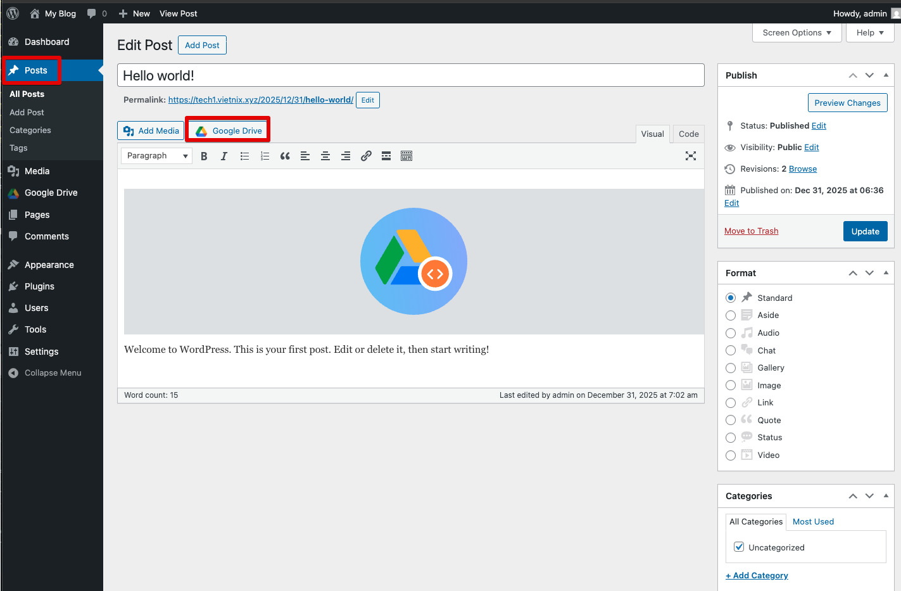Move Publish box down
The height and width of the screenshot is (591, 901).
pyautogui.click(x=869, y=75)
